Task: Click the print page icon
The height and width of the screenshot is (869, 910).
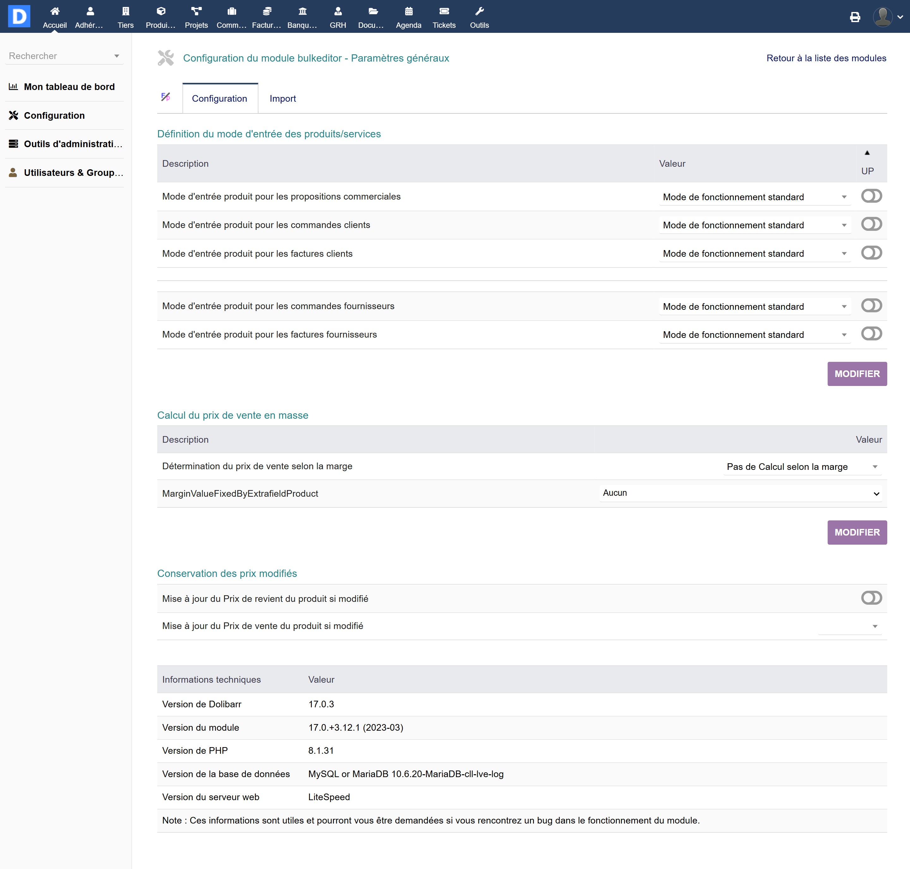Action: coord(855,17)
